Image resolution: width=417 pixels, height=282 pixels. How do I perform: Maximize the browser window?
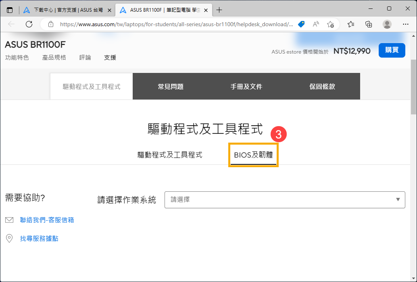click(x=389, y=9)
